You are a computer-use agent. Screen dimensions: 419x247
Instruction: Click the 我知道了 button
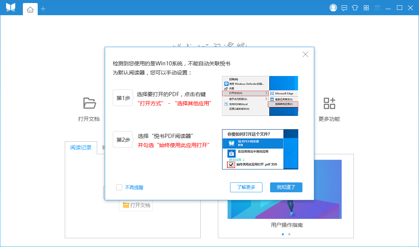tap(286, 187)
